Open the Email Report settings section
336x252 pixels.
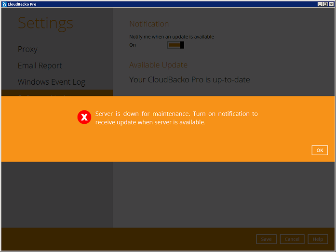(40, 66)
